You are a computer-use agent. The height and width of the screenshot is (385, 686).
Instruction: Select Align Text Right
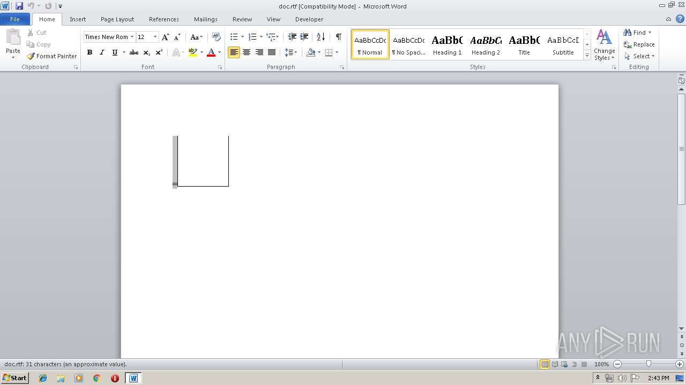259,52
